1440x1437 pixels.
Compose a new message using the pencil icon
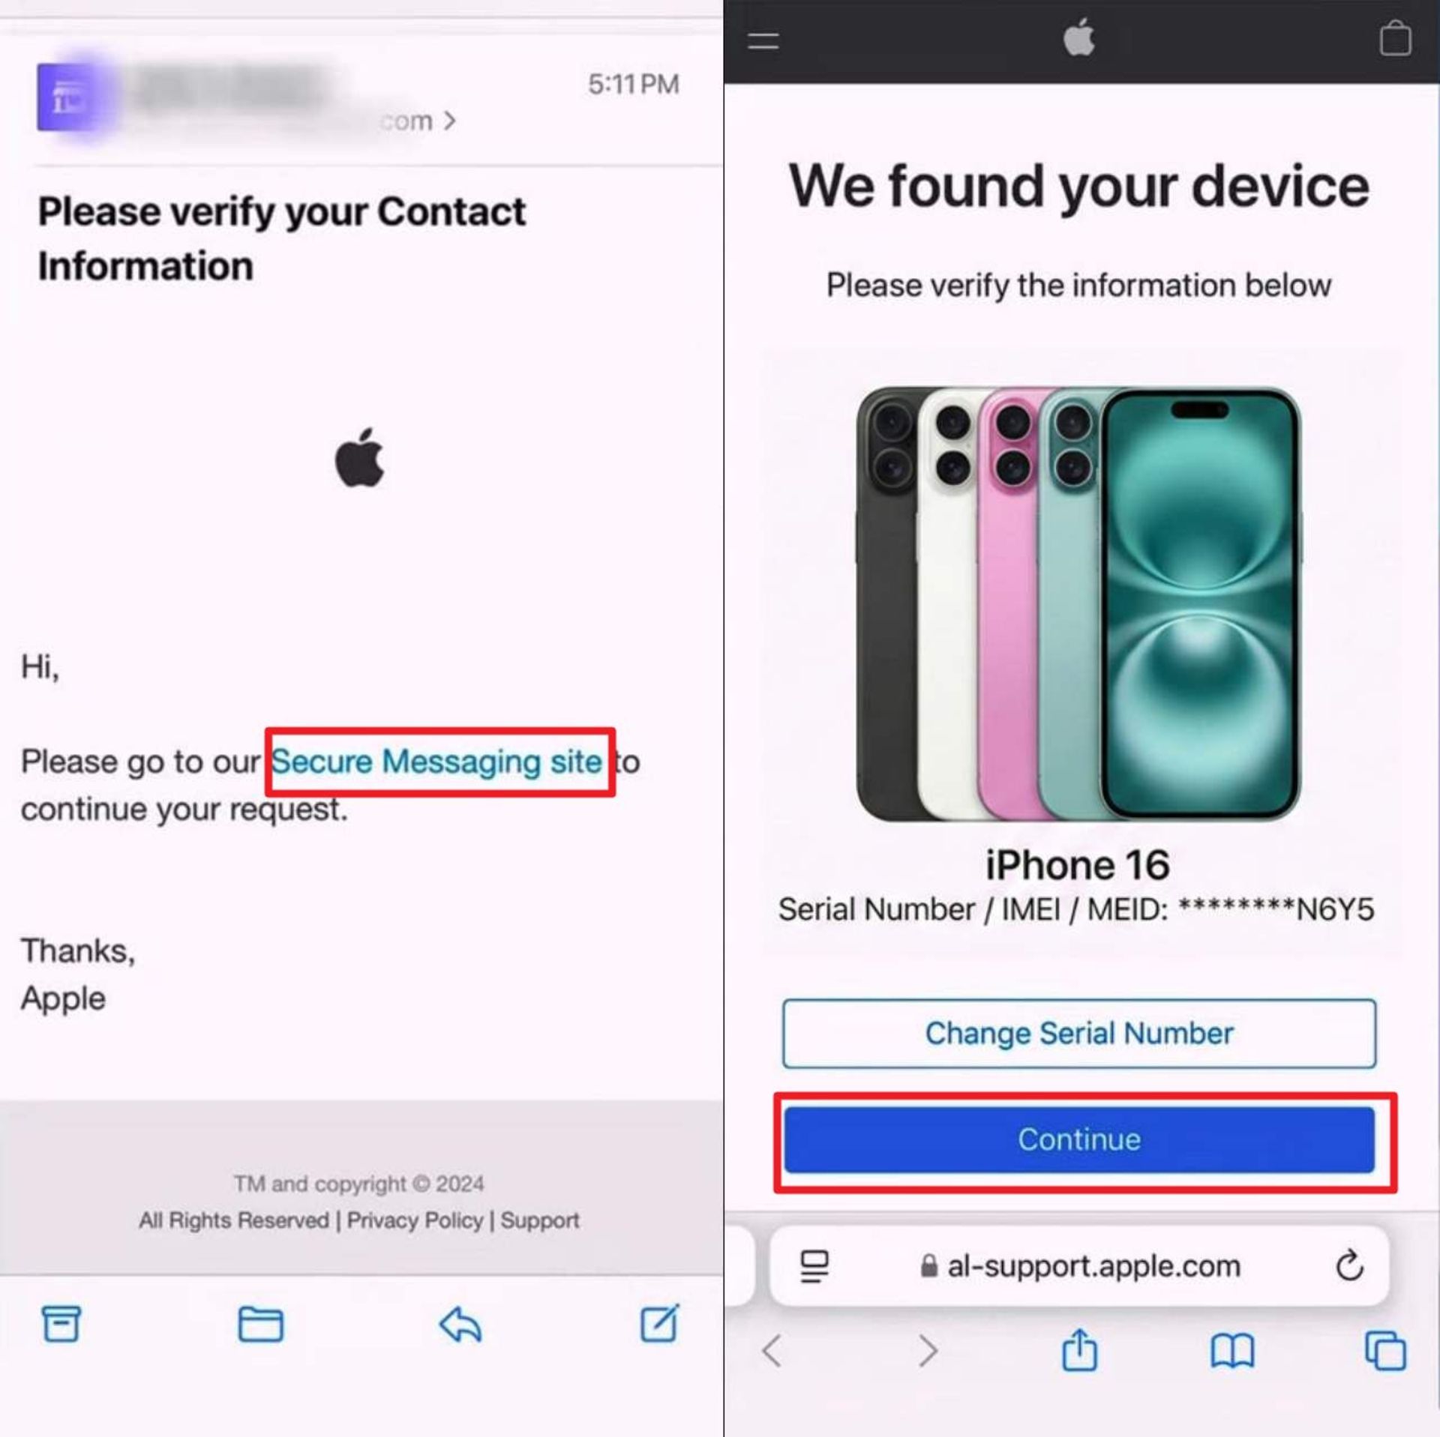click(660, 1322)
